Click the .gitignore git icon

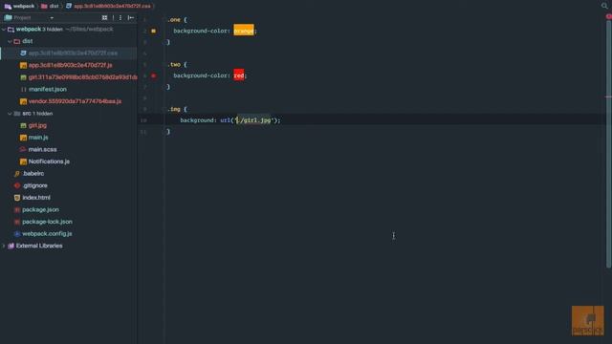tap(17, 185)
